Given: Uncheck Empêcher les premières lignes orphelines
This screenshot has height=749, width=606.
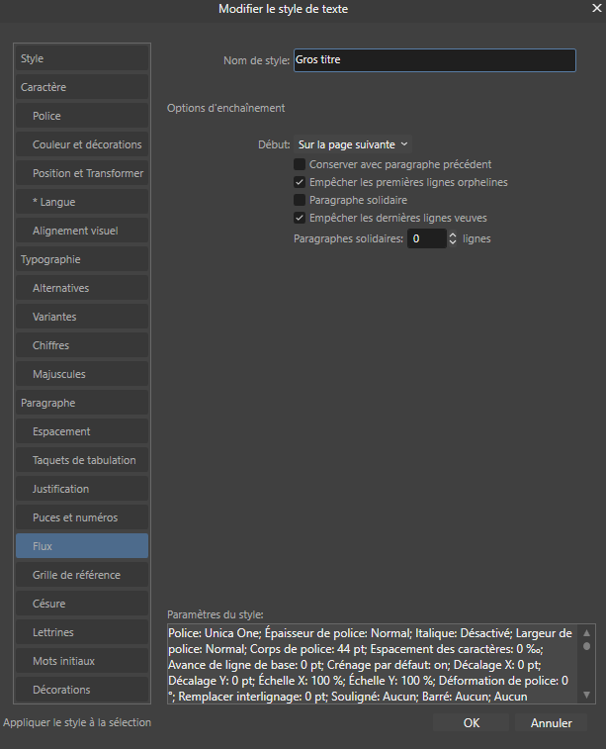Looking at the screenshot, I should (x=300, y=182).
